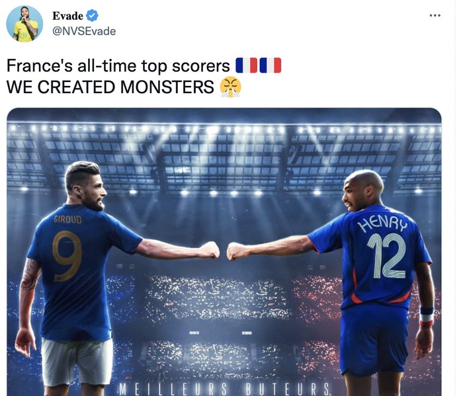Screen dimensions: 463x396
Task: Open the three-dot more options menu
Action: 435,15
